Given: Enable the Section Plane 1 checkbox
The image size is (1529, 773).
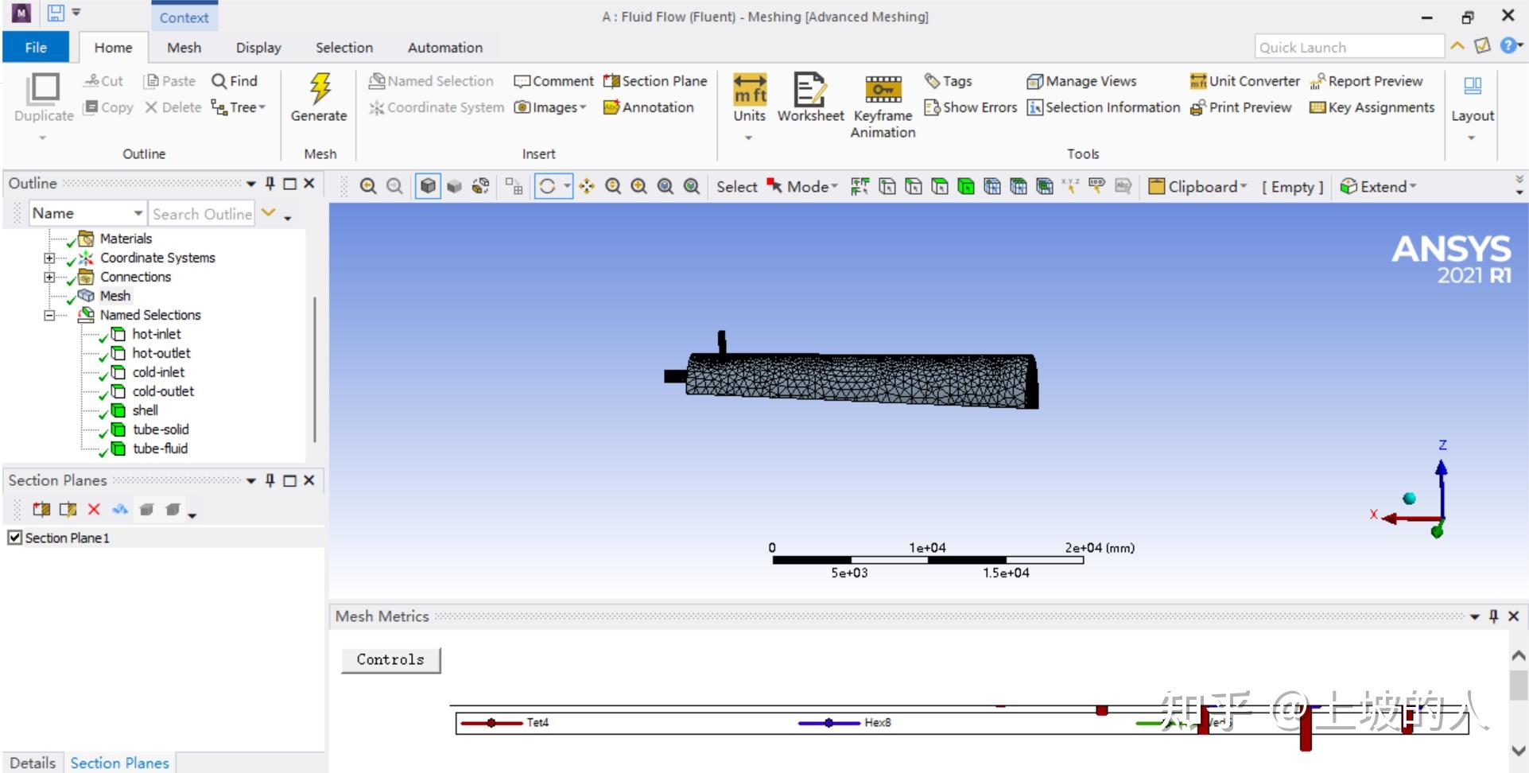Looking at the screenshot, I should (15, 537).
